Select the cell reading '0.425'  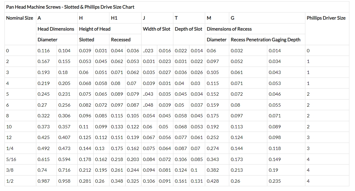43,137
